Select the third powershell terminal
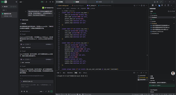 (142, 80)
